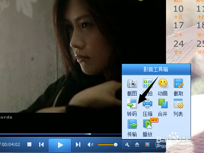
Task: Adjust the orange volume slider
Action: [108, 144]
